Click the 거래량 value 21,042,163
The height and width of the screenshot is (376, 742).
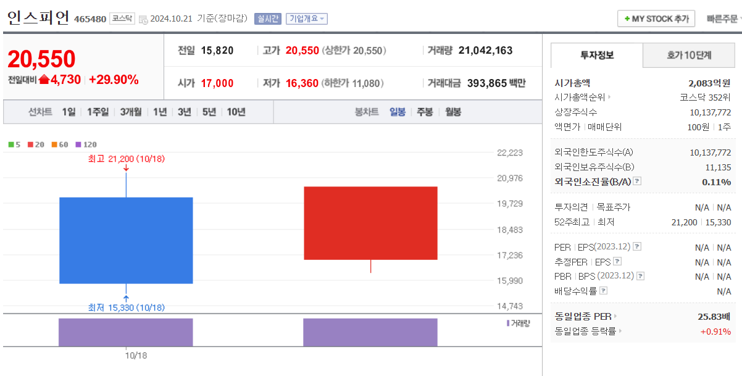(x=486, y=51)
